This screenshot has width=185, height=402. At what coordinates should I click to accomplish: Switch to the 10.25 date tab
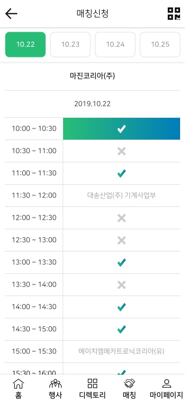(x=160, y=45)
